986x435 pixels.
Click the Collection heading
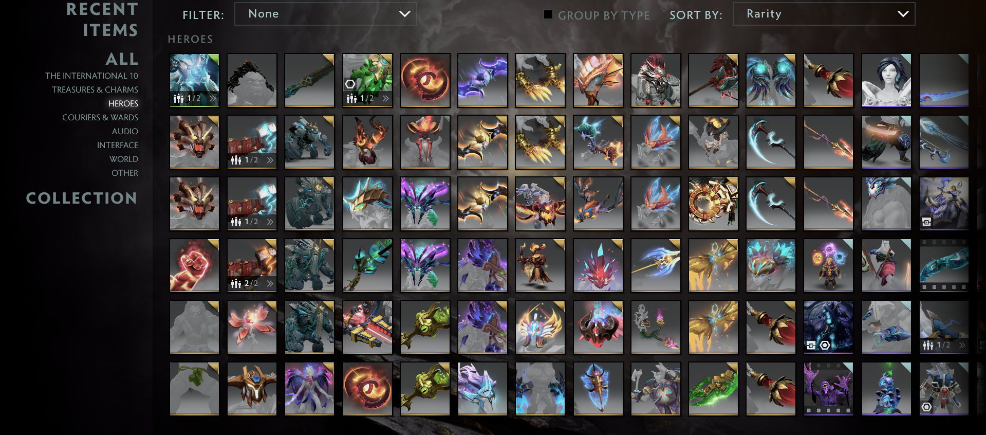82,198
